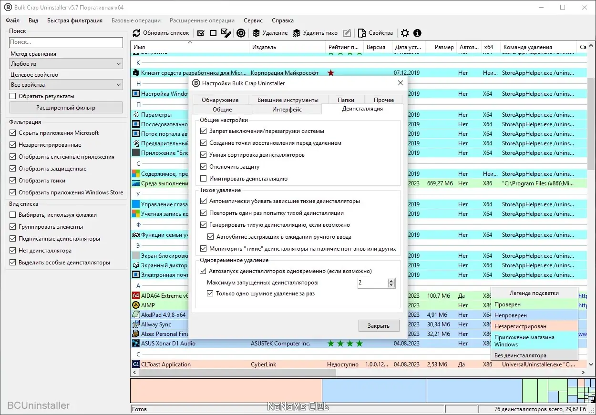Click the Расширенный фильтр button
This screenshot has width=596, height=415.
(x=66, y=108)
